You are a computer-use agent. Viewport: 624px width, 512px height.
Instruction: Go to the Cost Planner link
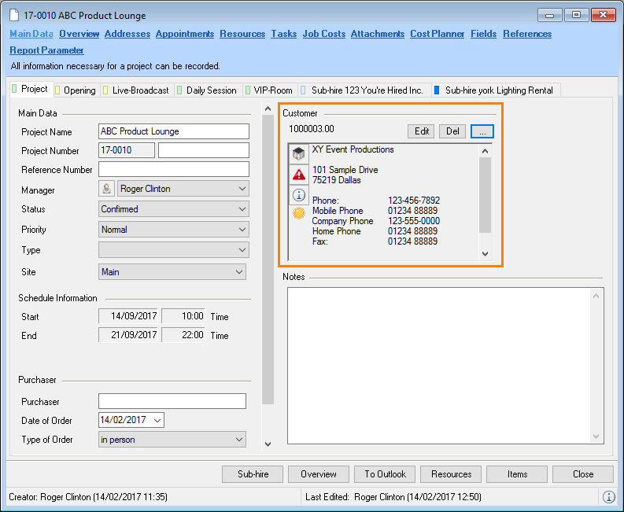click(x=437, y=34)
